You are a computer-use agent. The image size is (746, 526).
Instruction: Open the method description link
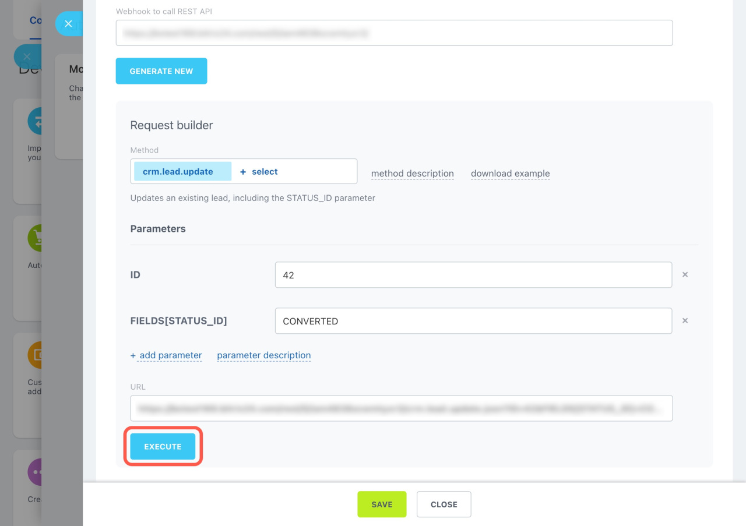[412, 174]
